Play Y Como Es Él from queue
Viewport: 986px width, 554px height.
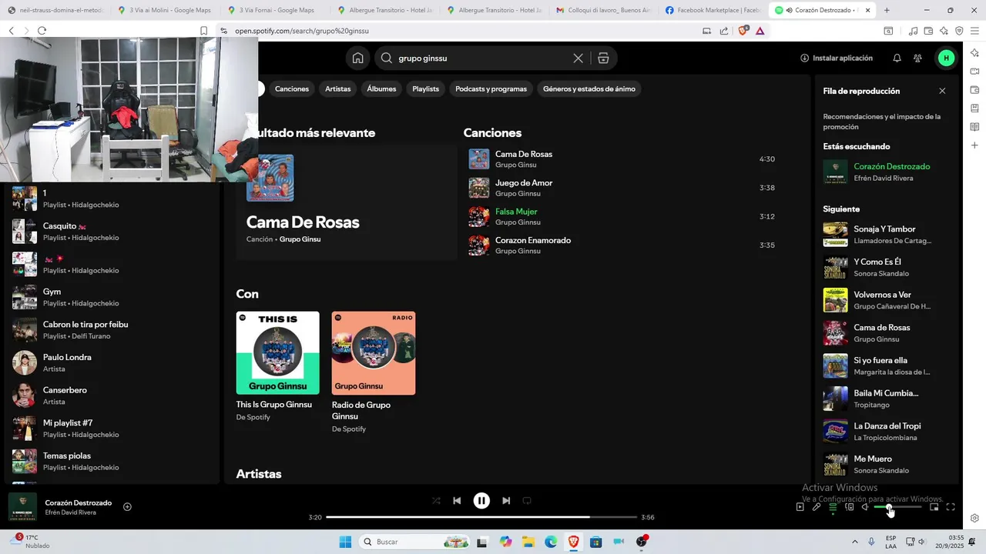886,267
